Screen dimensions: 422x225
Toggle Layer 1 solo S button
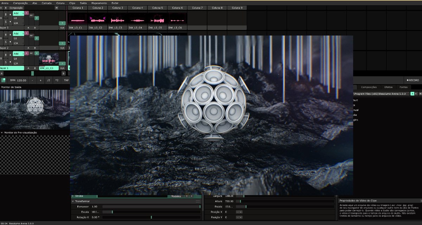[x=6, y=62]
